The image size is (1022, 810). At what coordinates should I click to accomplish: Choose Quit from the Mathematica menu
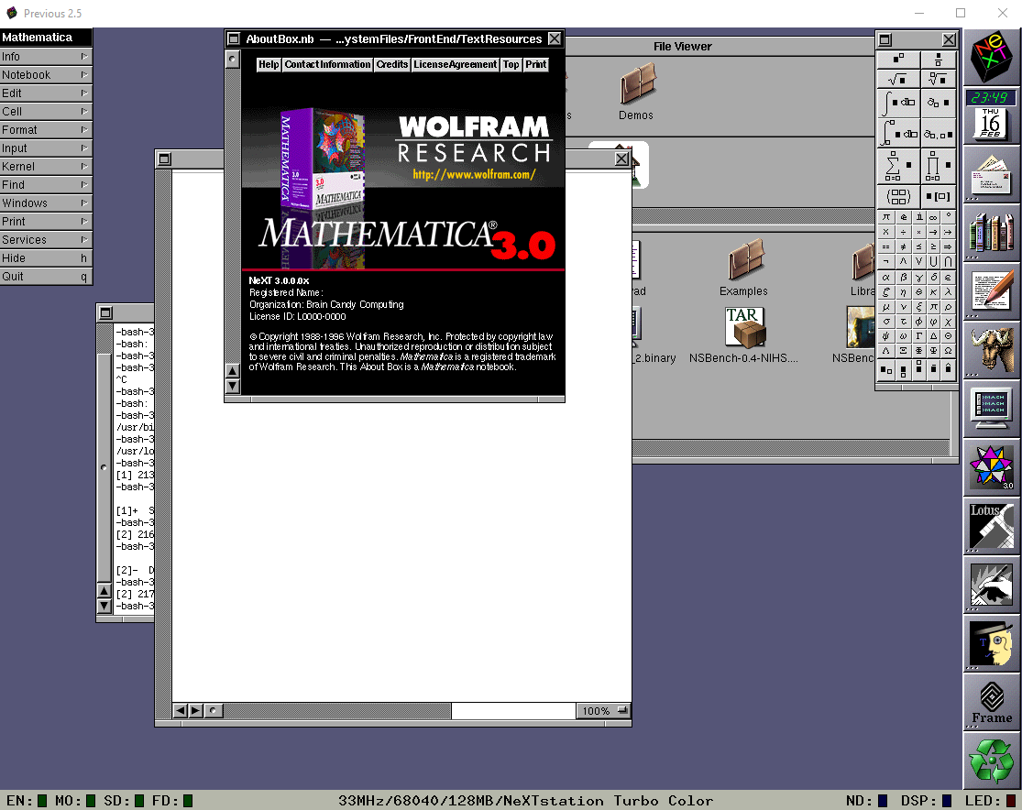click(46, 277)
